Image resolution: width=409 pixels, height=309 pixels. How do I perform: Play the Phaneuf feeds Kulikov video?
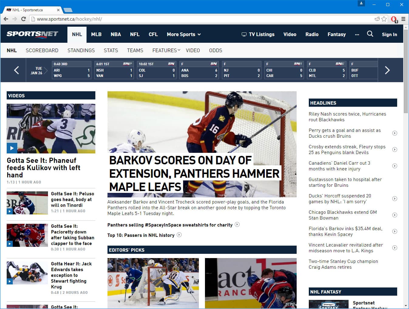point(51,129)
